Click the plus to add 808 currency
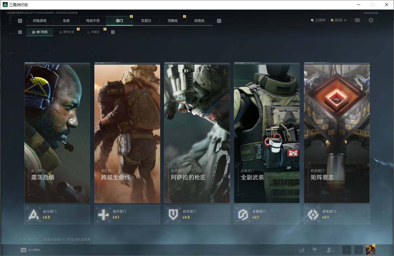Image resolution: width=394 pixels, height=256 pixels. (x=345, y=20)
